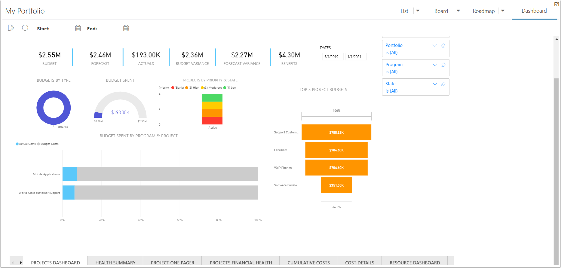Viewport: 561px width, 268px height.
Task: Click the 5/1/2019 start date field
Action: coord(333,56)
